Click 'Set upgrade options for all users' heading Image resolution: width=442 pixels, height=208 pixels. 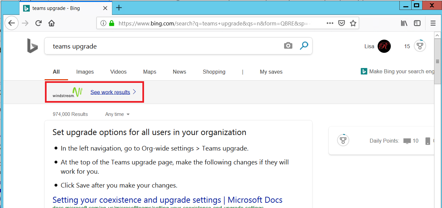point(149,132)
